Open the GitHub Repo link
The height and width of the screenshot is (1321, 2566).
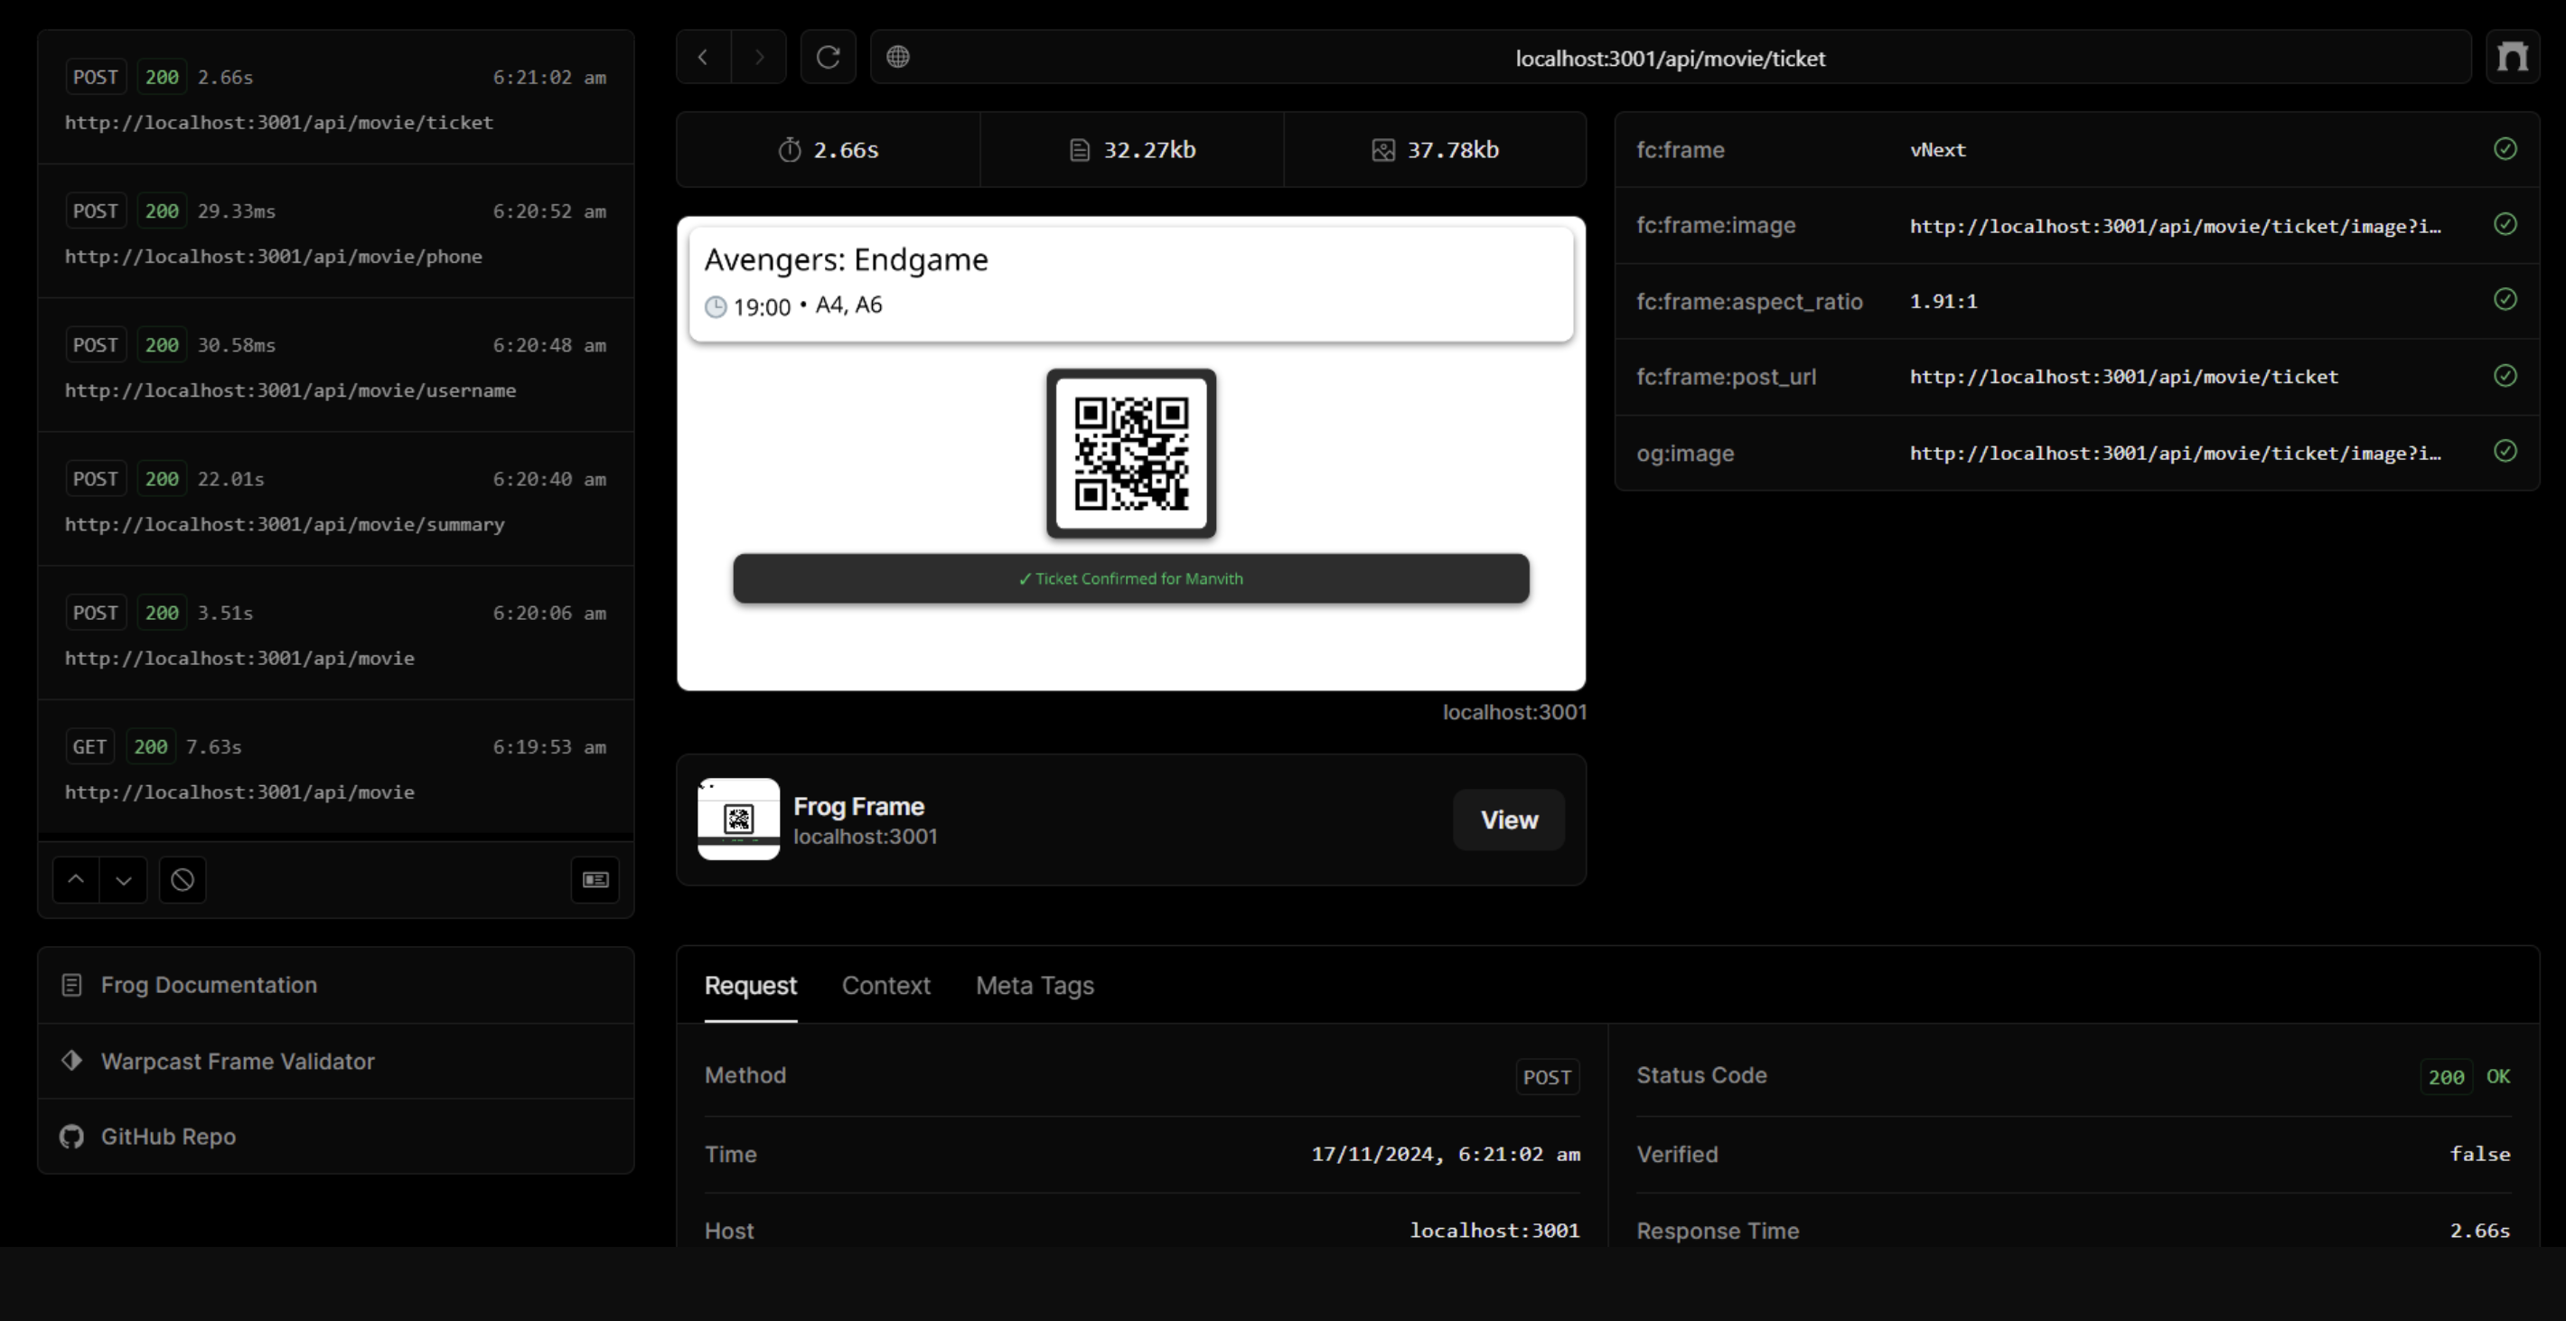click(336, 1137)
